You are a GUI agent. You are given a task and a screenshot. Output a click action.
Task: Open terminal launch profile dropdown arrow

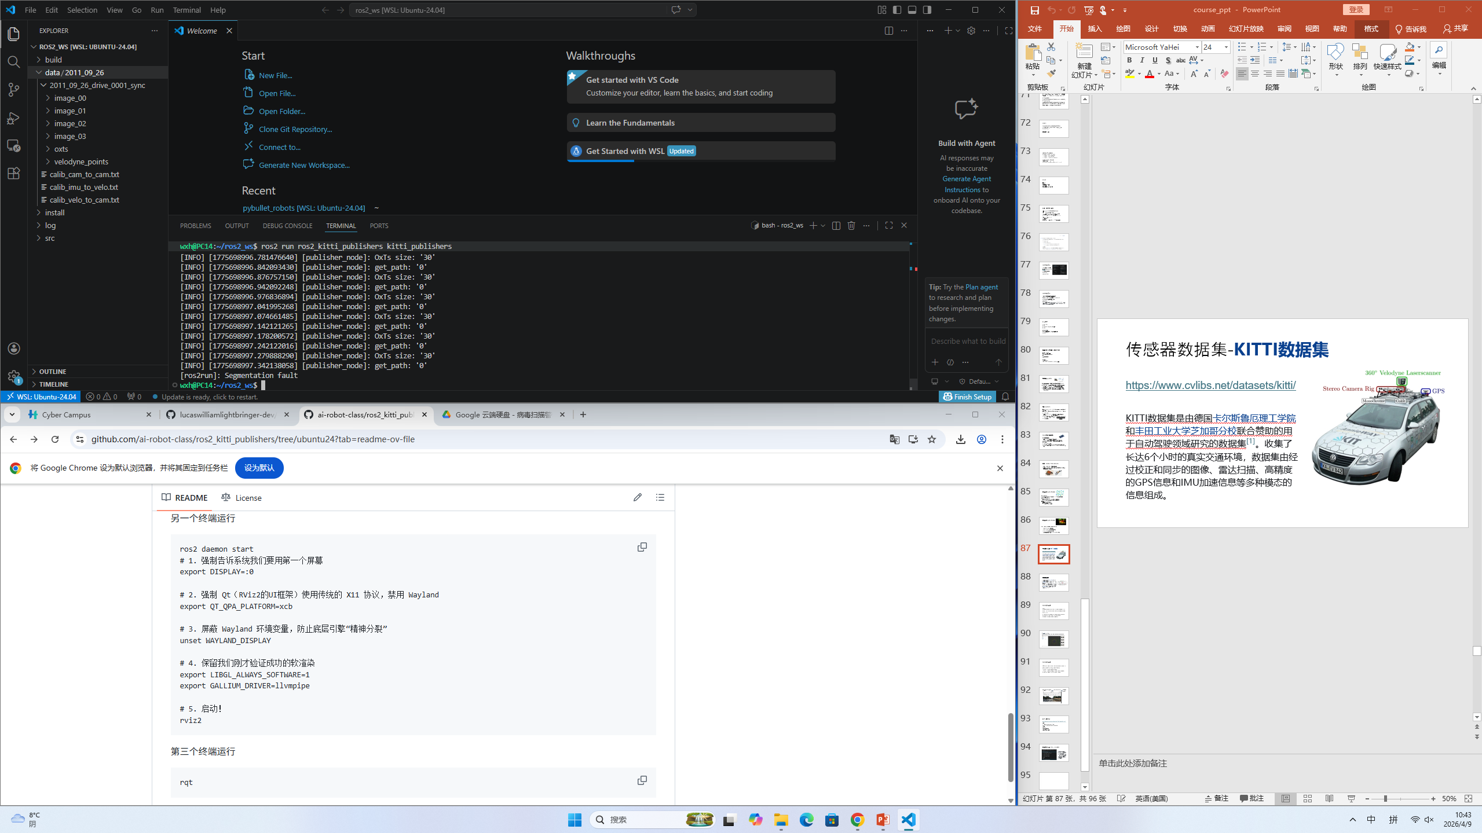point(823,225)
